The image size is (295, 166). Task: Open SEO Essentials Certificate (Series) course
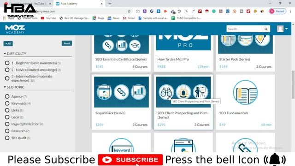121,59
